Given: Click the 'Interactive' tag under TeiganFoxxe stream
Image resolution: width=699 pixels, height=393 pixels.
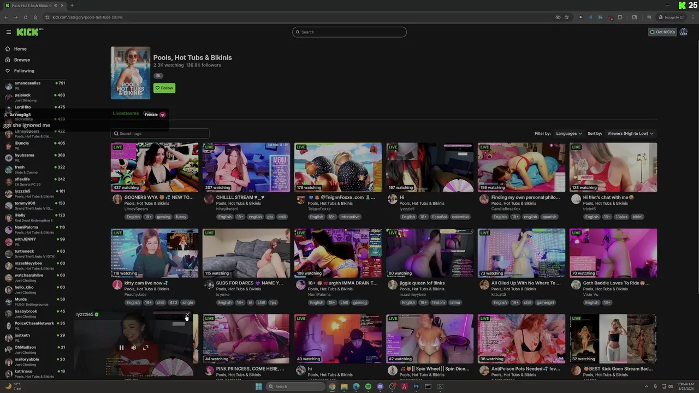Looking at the screenshot, I should pos(349,217).
